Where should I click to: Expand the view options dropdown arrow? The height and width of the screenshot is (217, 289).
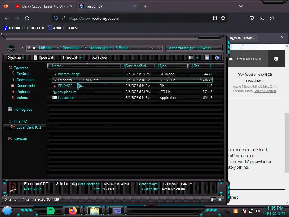pyautogui.click(x=197, y=58)
